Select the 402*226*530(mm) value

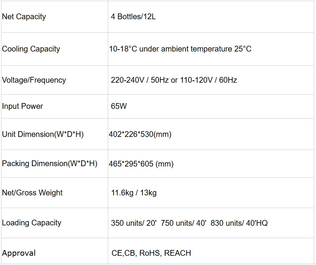(140, 135)
